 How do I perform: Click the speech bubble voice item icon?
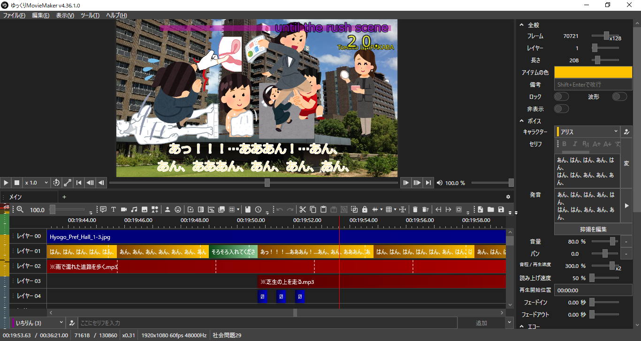[103, 209]
